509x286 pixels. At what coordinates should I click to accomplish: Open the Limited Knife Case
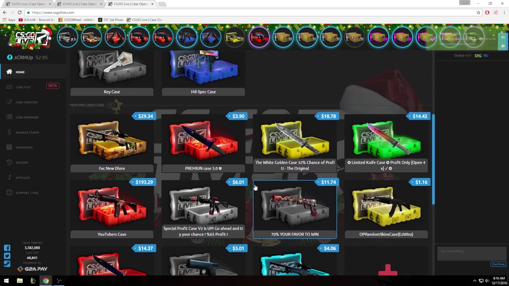[x=386, y=143]
